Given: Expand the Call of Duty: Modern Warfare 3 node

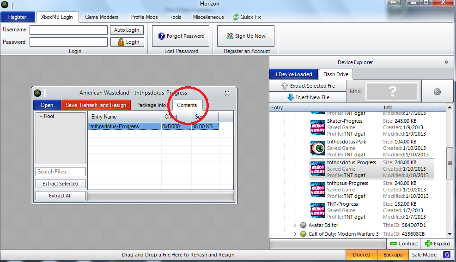Looking at the screenshot, I should (295, 234).
